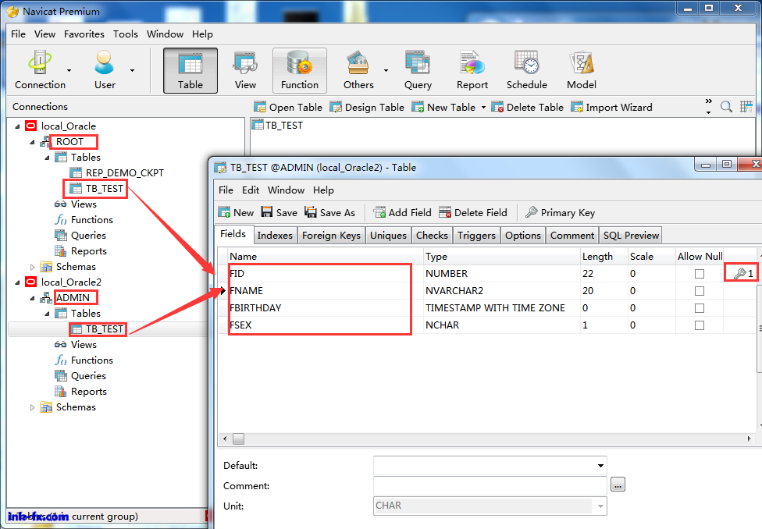Click Delete Table in the object toolbar
The height and width of the screenshot is (529, 762).
click(x=527, y=108)
